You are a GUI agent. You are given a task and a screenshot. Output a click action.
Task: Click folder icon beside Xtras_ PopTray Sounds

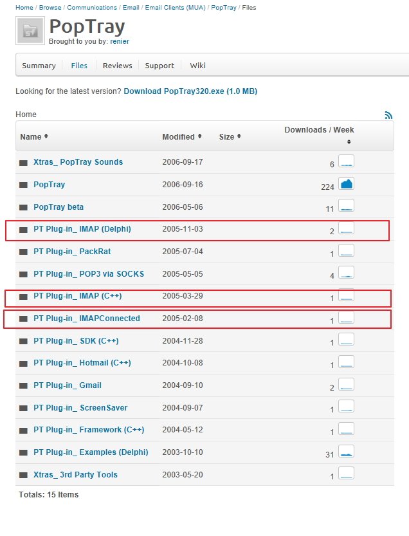tap(24, 163)
